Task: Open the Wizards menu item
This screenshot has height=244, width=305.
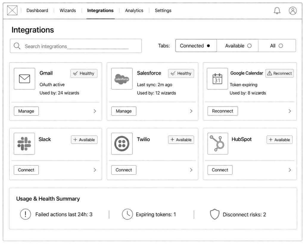Action: pos(68,10)
